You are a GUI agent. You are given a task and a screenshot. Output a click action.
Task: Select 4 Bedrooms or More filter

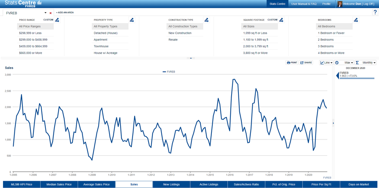tap(334, 53)
